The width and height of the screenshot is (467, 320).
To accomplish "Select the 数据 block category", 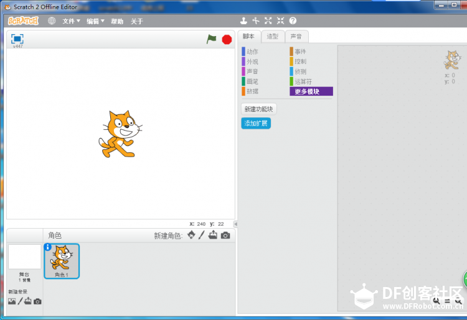I will 250,91.
